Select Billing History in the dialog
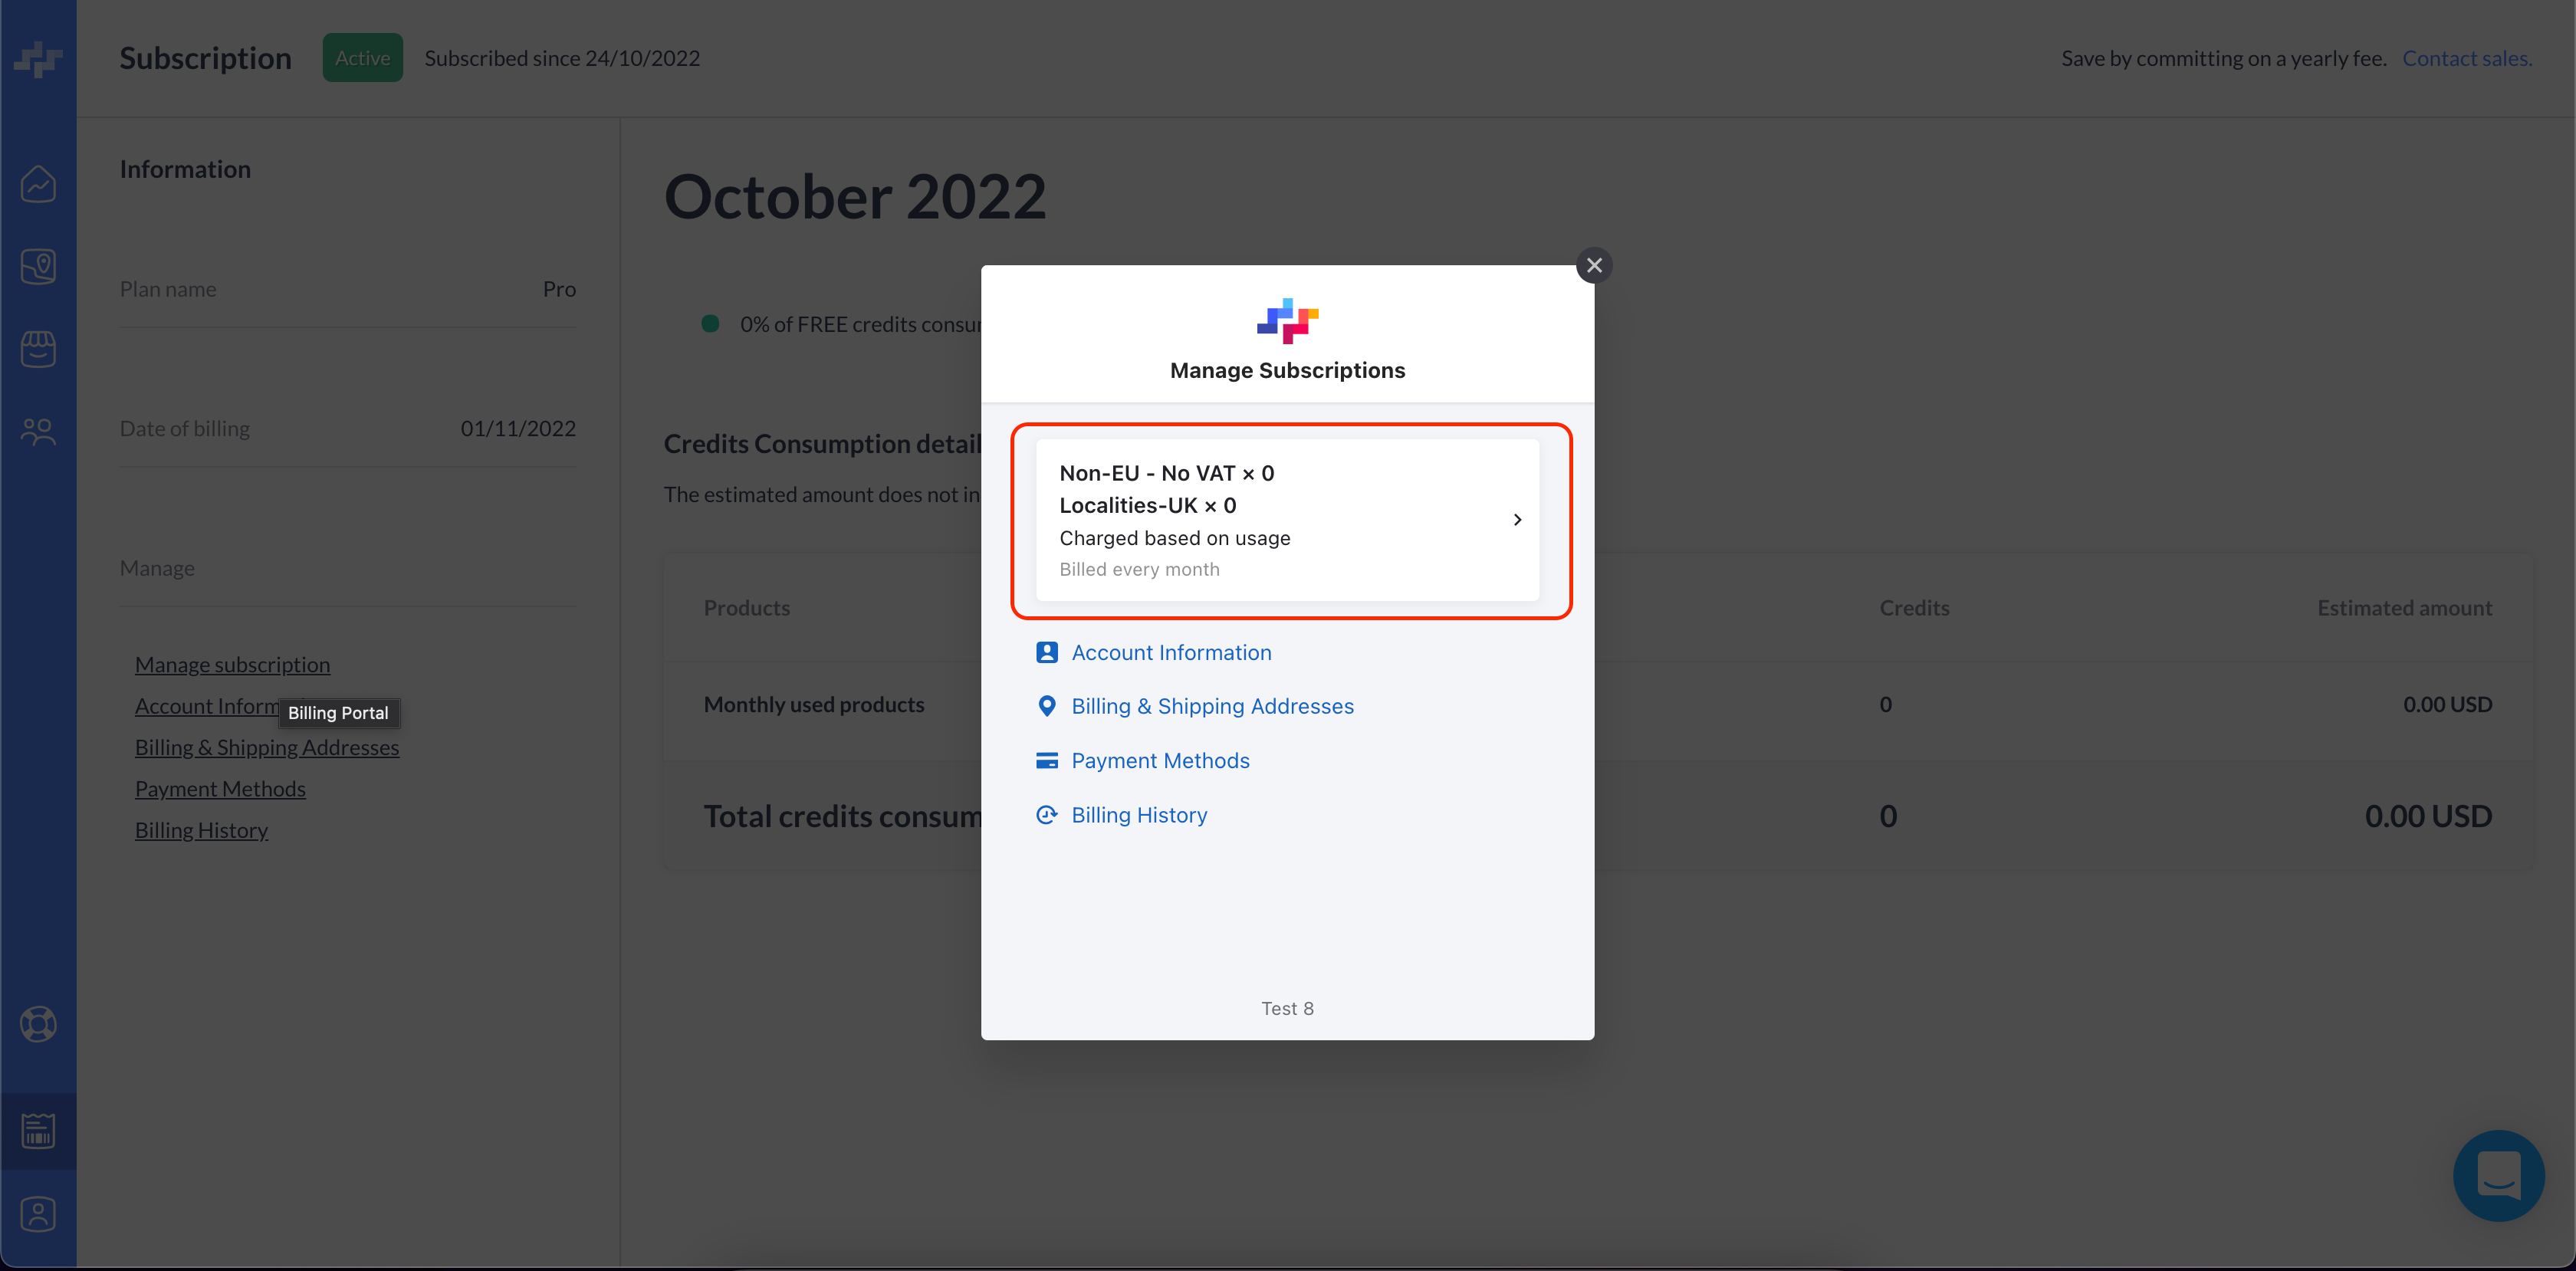The height and width of the screenshot is (1271, 2576). point(1139,816)
